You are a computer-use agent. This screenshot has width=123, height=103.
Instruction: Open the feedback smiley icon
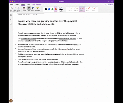tap(112, 2)
